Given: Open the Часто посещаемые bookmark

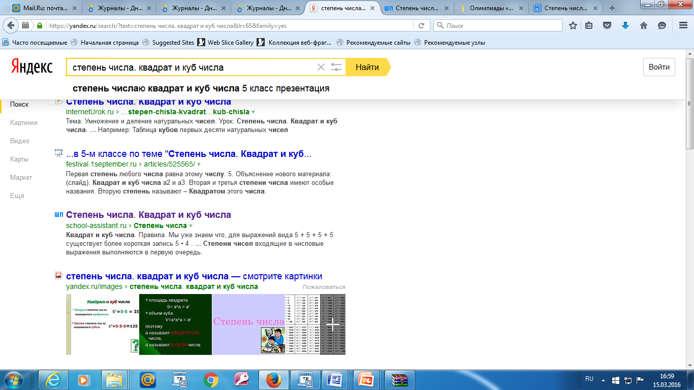Looking at the screenshot, I should pos(35,43).
